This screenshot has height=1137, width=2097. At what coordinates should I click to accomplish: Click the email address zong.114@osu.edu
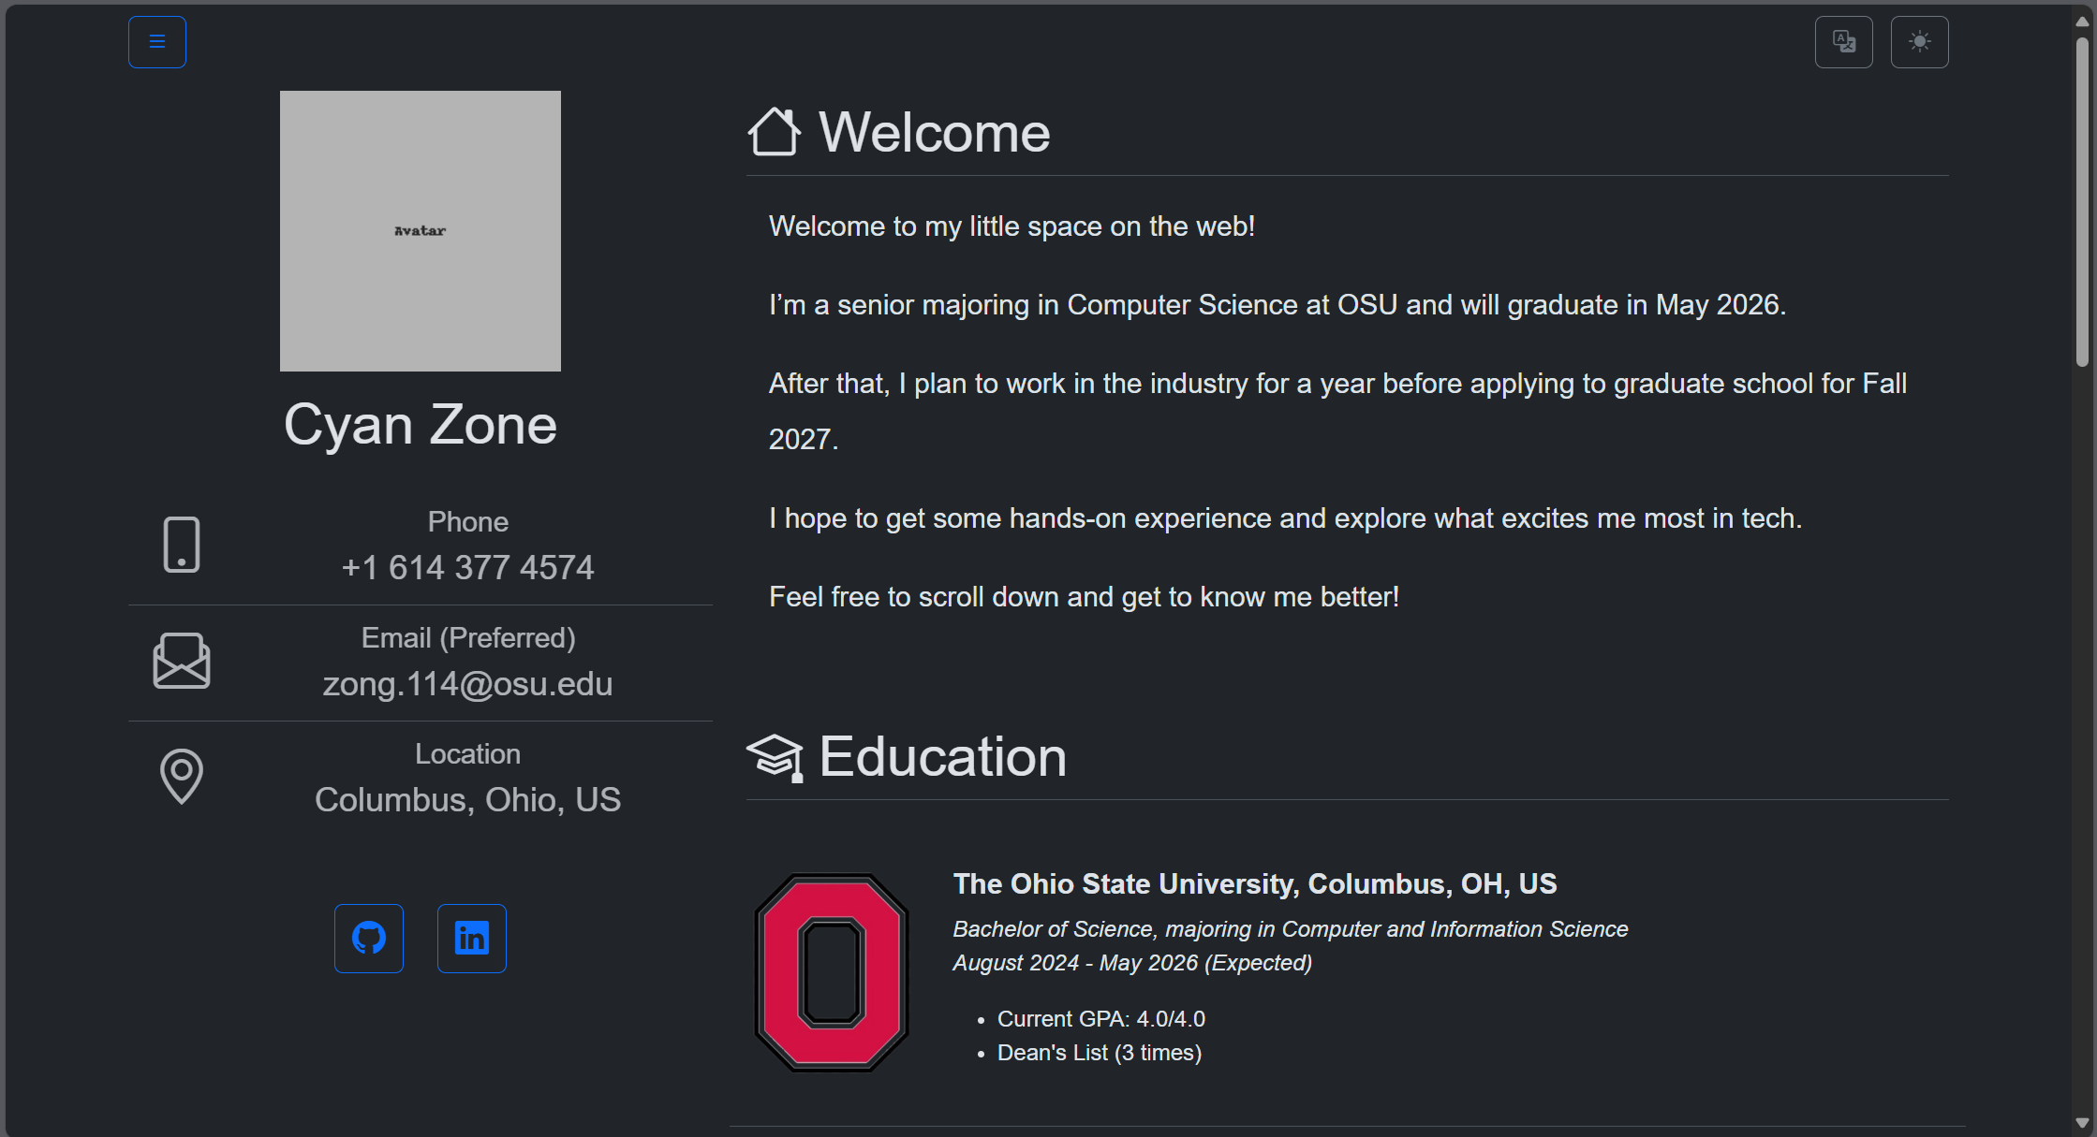coord(467,684)
